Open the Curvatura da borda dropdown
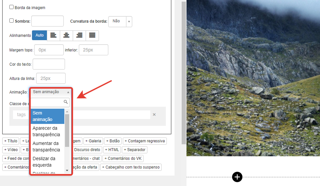This screenshot has width=320, height=186. [120, 21]
